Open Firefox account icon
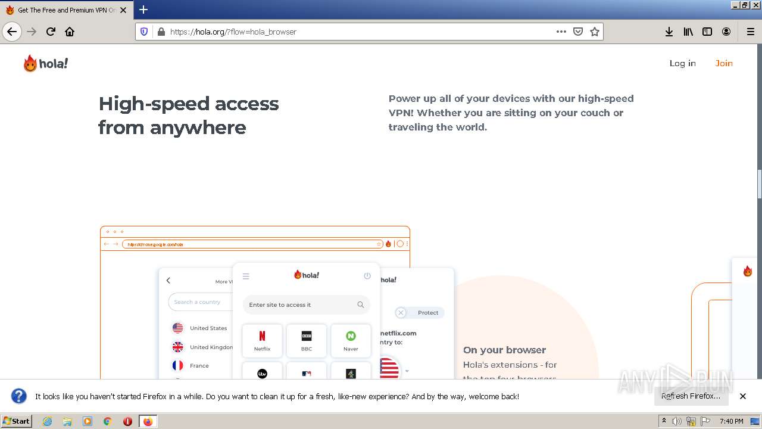762x429 pixels. click(x=726, y=32)
